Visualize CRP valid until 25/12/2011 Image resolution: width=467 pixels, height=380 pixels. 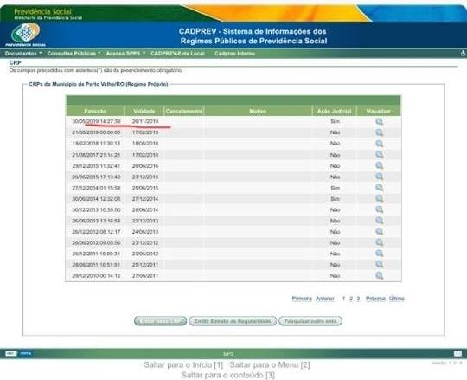tap(379, 265)
